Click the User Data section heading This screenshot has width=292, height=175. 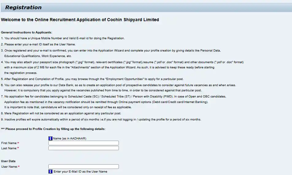[x=8, y=161]
